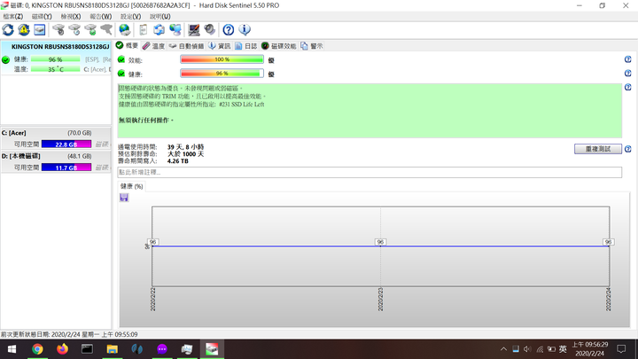The width and height of the screenshot is (638, 359).
Task: Click the 2020/2/23 data point labeled 96
Action: pos(380,242)
